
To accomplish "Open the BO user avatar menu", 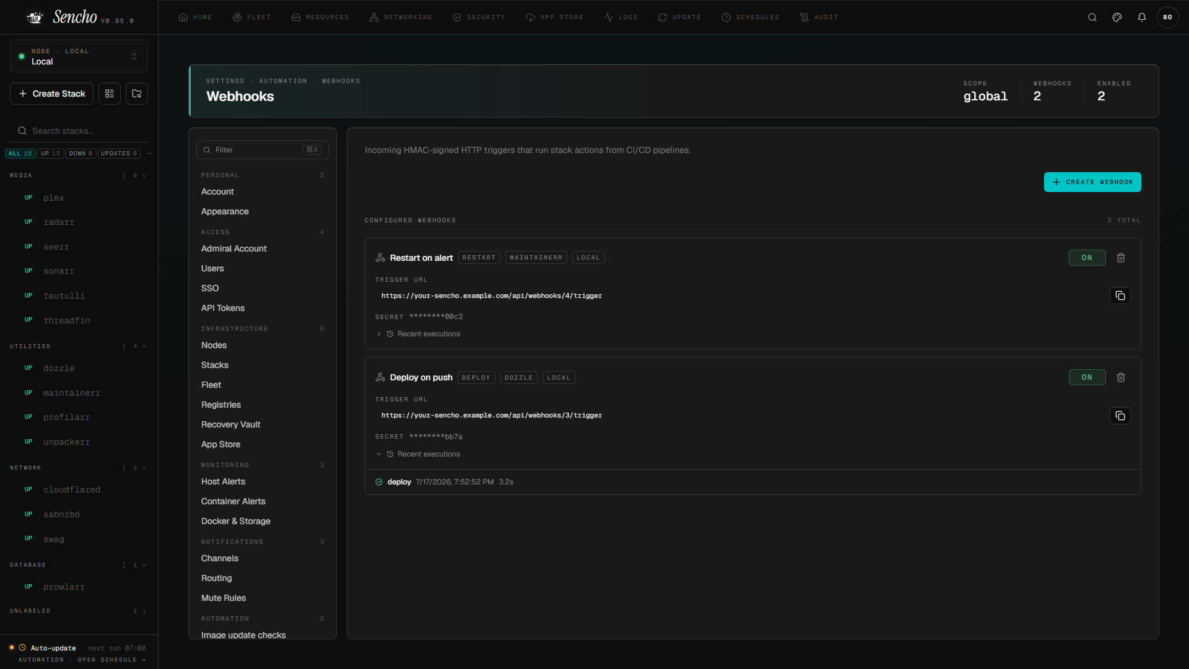I will [1168, 17].
